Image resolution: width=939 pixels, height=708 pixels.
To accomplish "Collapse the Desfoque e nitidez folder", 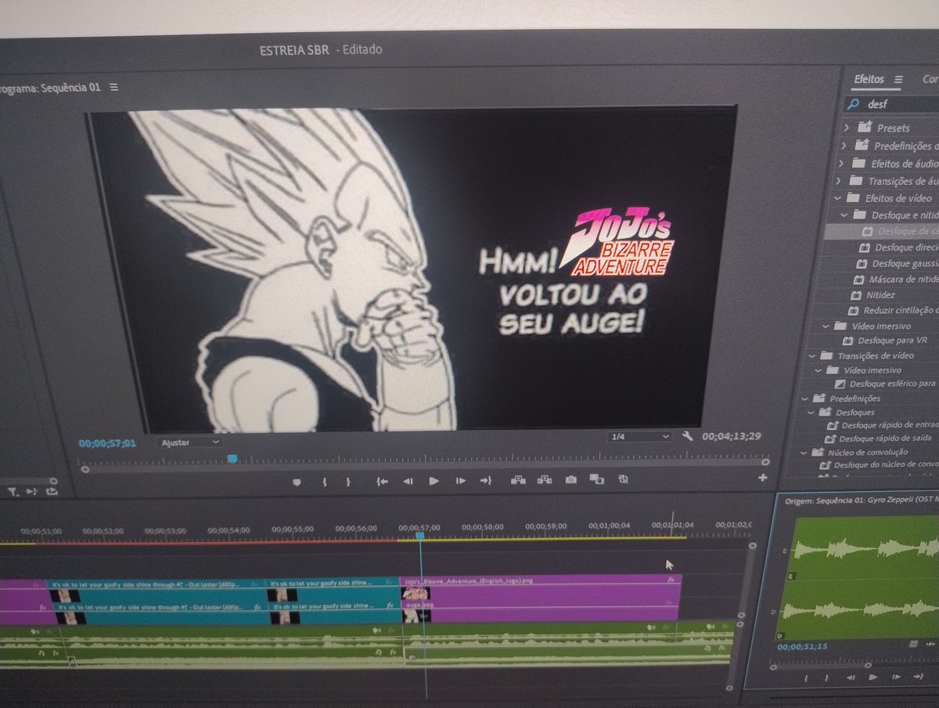I will 844,215.
